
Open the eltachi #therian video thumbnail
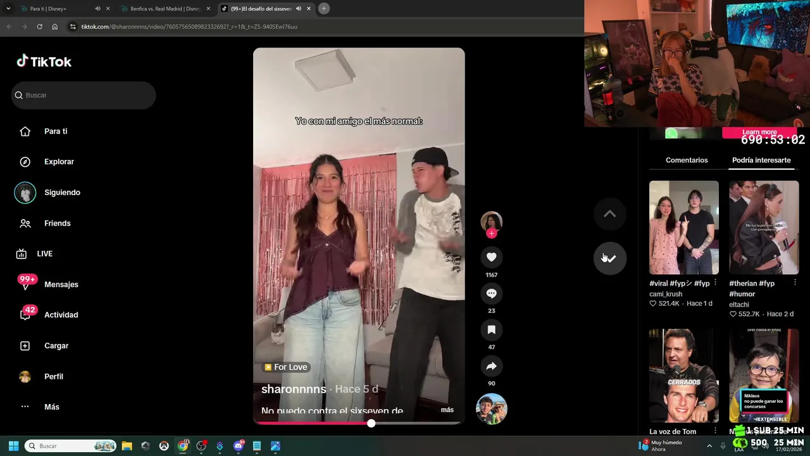click(764, 227)
